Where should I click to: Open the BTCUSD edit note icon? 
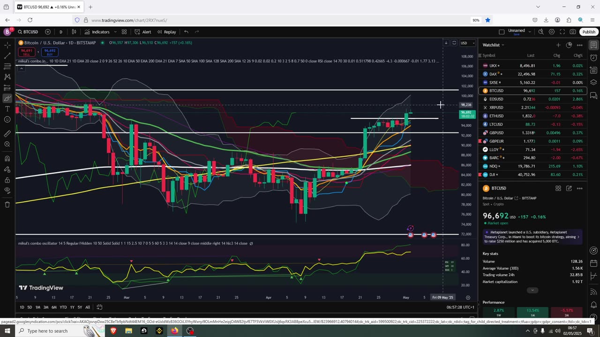(x=569, y=188)
